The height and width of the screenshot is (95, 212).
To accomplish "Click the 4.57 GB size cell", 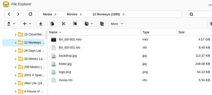I will pos(204,40).
